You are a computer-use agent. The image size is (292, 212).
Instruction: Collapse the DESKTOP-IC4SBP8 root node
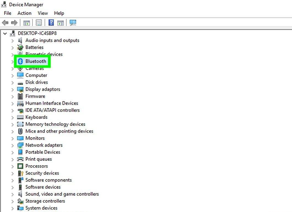5,34
